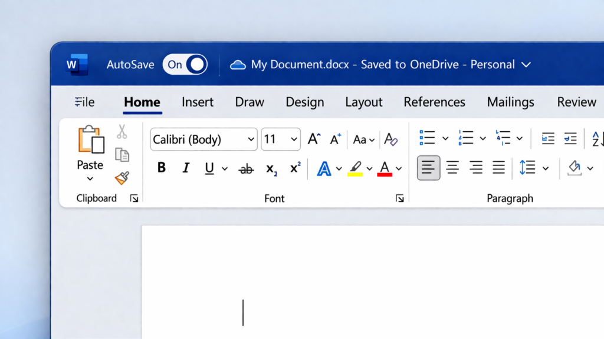Go to the Design tab
604x339 pixels.
(x=305, y=102)
